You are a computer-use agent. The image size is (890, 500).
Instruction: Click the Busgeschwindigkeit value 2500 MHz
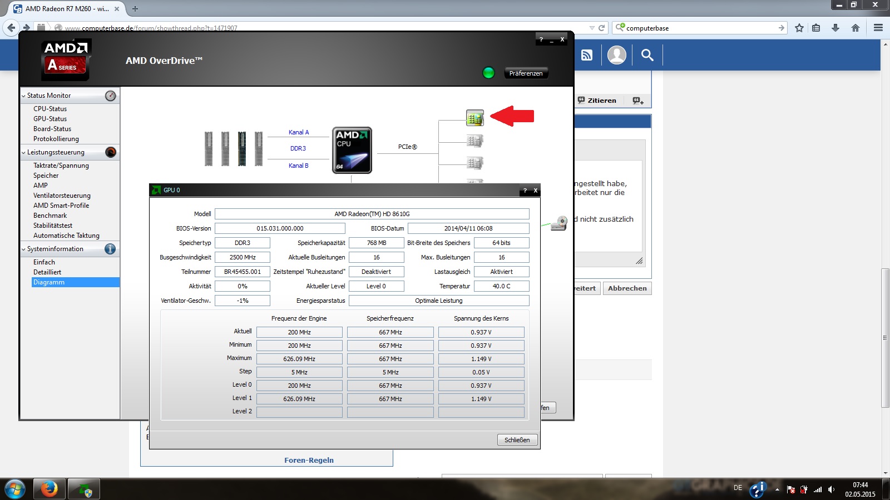pyautogui.click(x=243, y=257)
